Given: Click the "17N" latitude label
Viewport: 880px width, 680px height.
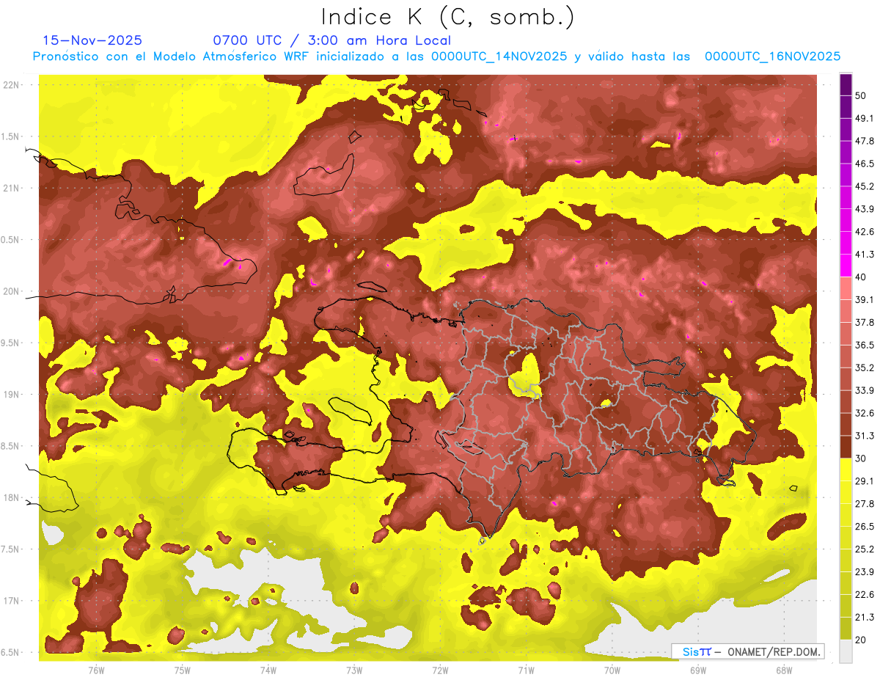Looking at the screenshot, I should coord(10,601).
